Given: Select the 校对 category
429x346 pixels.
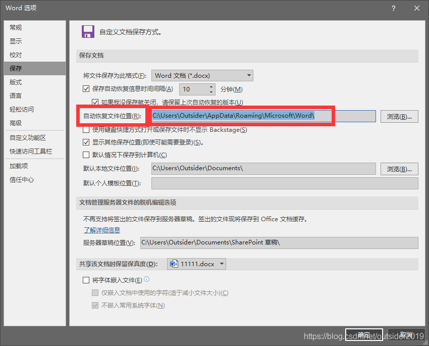Looking at the screenshot, I should 35,55.
